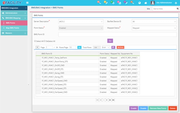
Task: Expand the Masters sidebar section
Action: [14, 33]
